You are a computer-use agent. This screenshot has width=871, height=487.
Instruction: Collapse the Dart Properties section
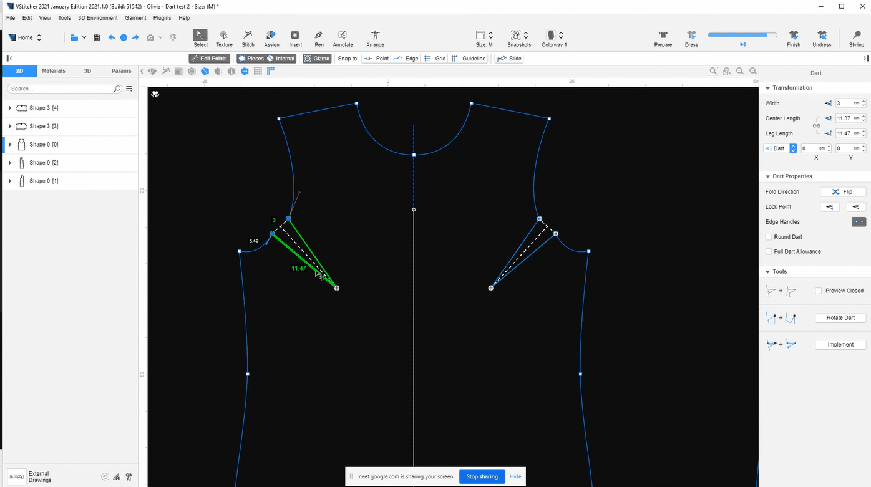pos(767,176)
